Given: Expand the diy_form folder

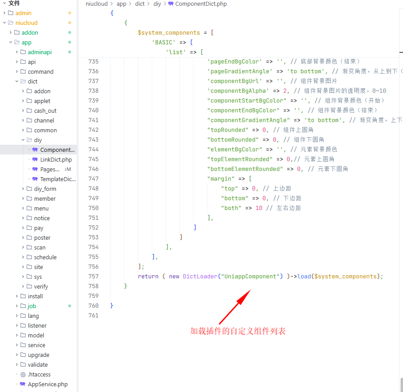Looking at the screenshot, I should pyautogui.click(x=23, y=189).
